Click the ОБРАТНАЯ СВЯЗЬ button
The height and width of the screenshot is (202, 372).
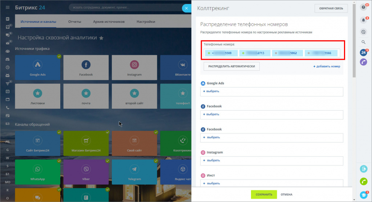coord(331,8)
